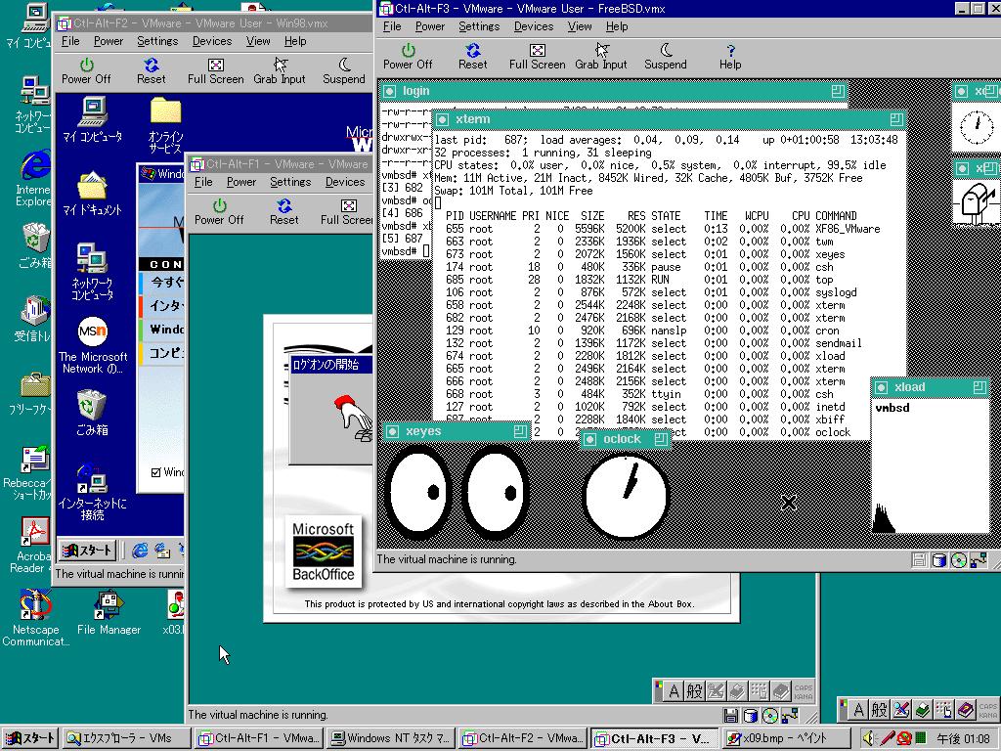1001x751 pixels.
Task: Click the red pen icon in the system tray
Action: (x=887, y=739)
